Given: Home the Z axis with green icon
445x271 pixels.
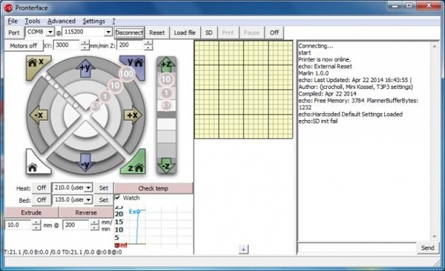Looking at the screenshot, I should 135,164.
